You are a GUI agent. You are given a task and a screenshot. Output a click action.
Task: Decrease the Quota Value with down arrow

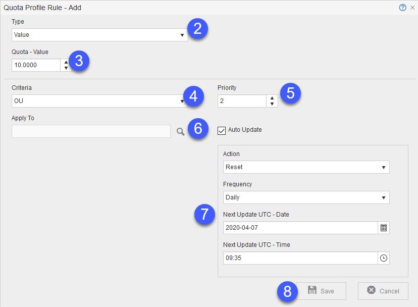click(x=66, y=68)
